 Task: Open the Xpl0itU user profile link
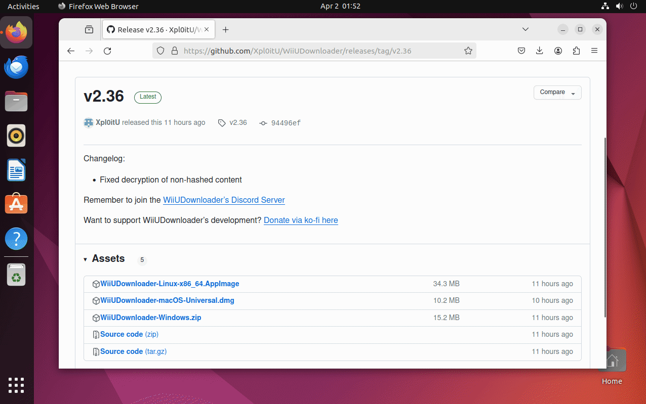coord(107,122)
